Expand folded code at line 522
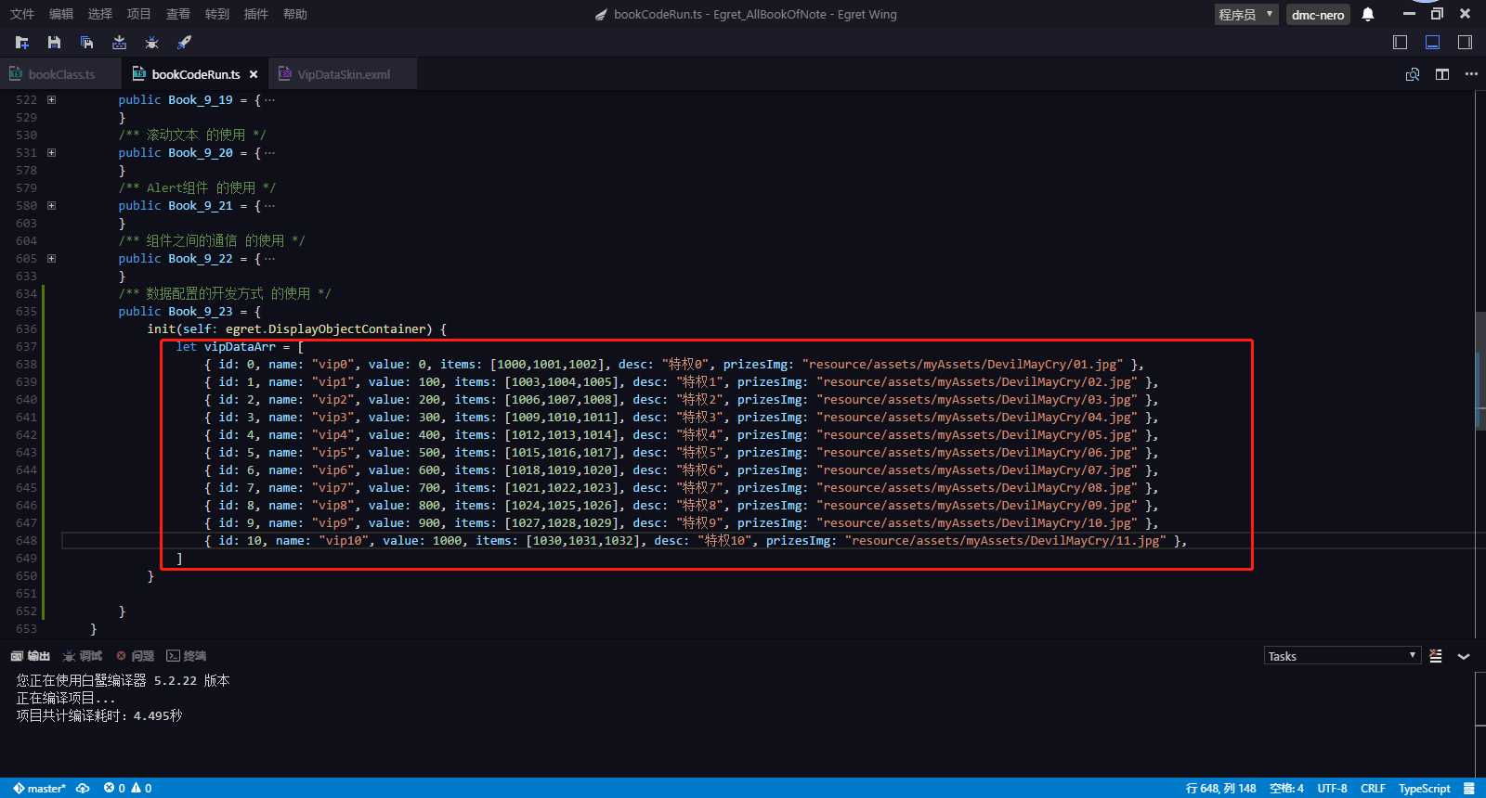The height and width of the screenshot is (798, 1486). pos(51,99)
